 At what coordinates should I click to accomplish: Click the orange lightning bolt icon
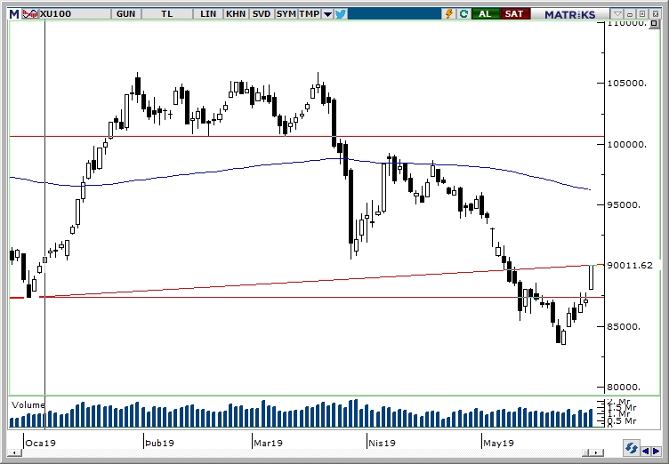click(x=449, y=14)
